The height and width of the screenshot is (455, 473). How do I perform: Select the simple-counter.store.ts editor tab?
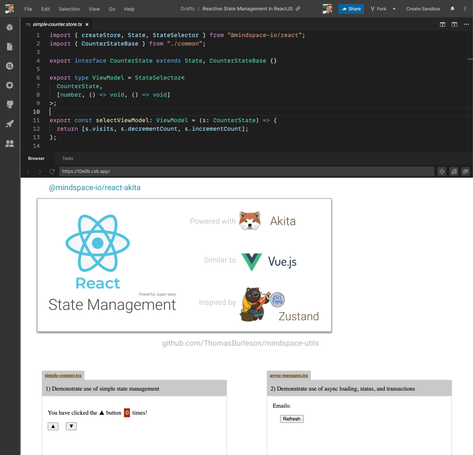click(57, 24)
